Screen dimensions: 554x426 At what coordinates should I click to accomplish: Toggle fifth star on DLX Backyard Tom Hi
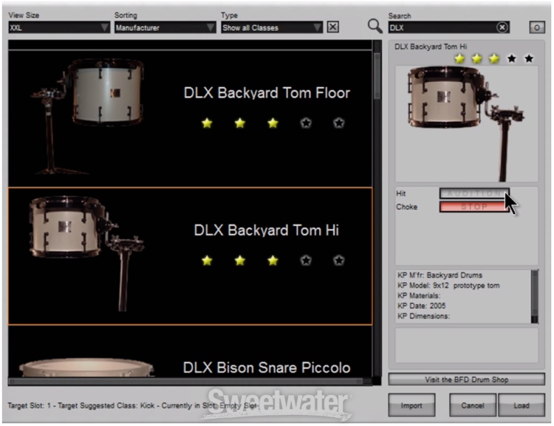coord(338,260)
